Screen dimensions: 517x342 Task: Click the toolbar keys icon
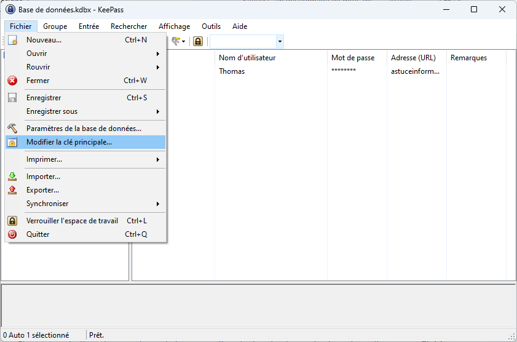pyautogui.click(x=176, y=41)
